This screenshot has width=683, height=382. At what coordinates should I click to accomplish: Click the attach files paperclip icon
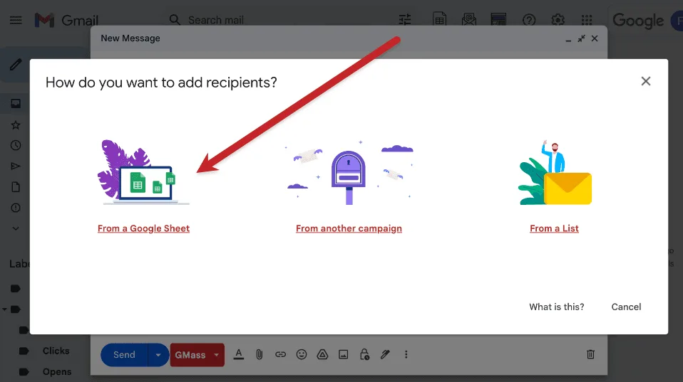[260, 354]
